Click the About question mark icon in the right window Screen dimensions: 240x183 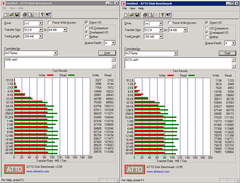coord(163,15)
